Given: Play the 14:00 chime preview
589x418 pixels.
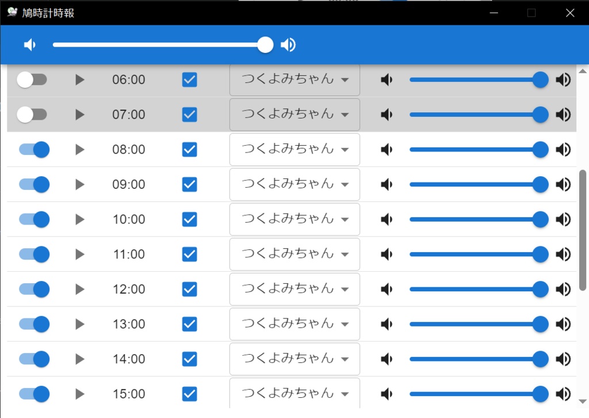Looking at the screenshot, I should [79, 359].
